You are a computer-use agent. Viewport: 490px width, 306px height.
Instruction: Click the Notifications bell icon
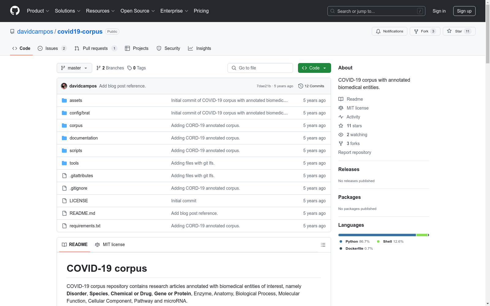(378, 31)
